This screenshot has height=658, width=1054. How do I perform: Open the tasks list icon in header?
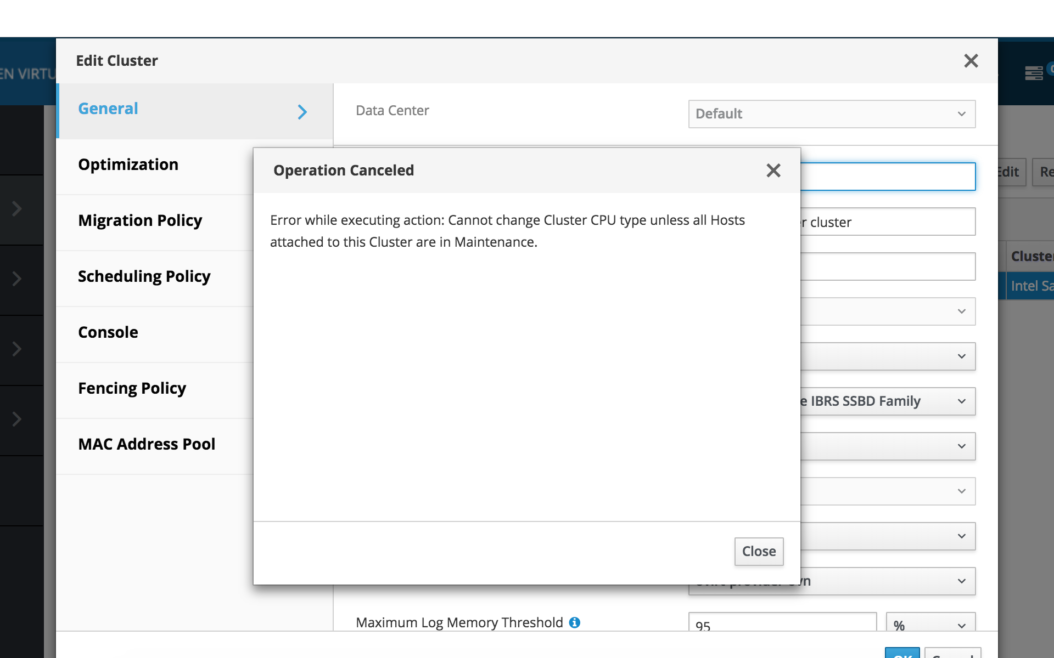pyautogui.click(x=1033, y=73)
